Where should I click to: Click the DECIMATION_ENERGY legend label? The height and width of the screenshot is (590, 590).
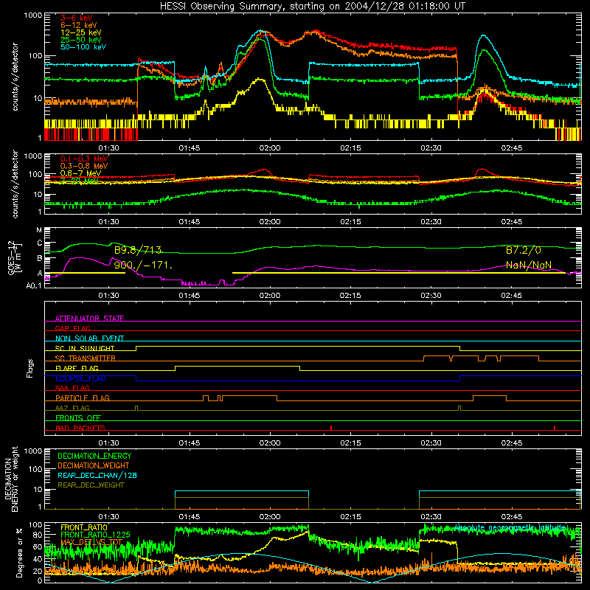(x=94, y=456)
